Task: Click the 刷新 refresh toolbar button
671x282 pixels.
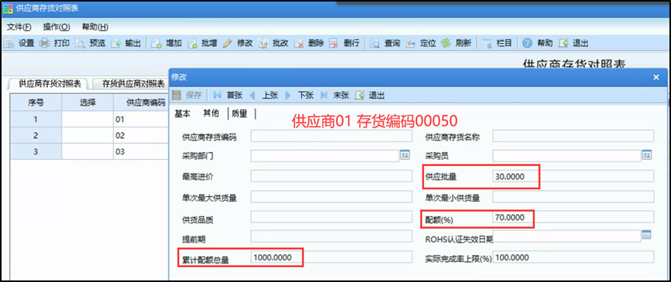Action: tap(456, 43)
